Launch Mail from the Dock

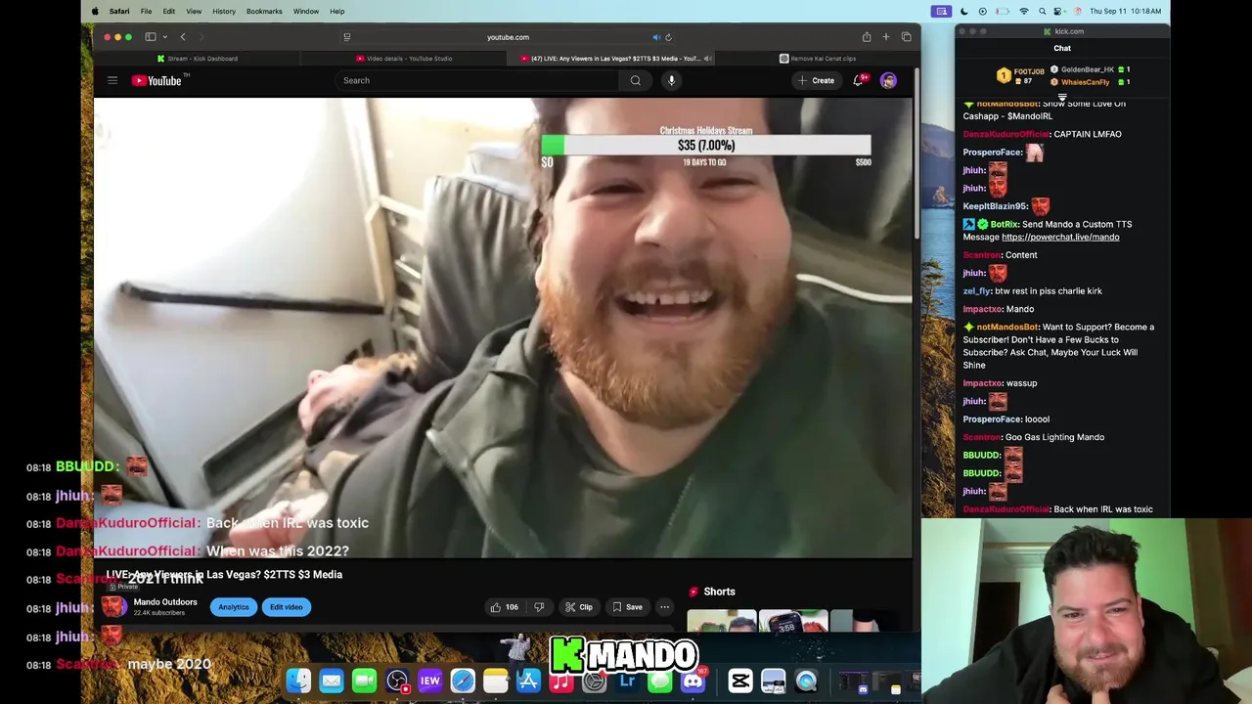[x=332, y=681]
